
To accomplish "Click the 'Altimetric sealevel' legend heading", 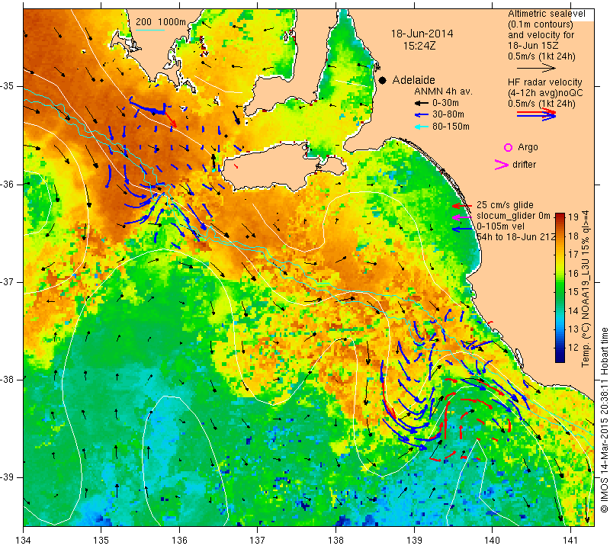I will (546, 14).
